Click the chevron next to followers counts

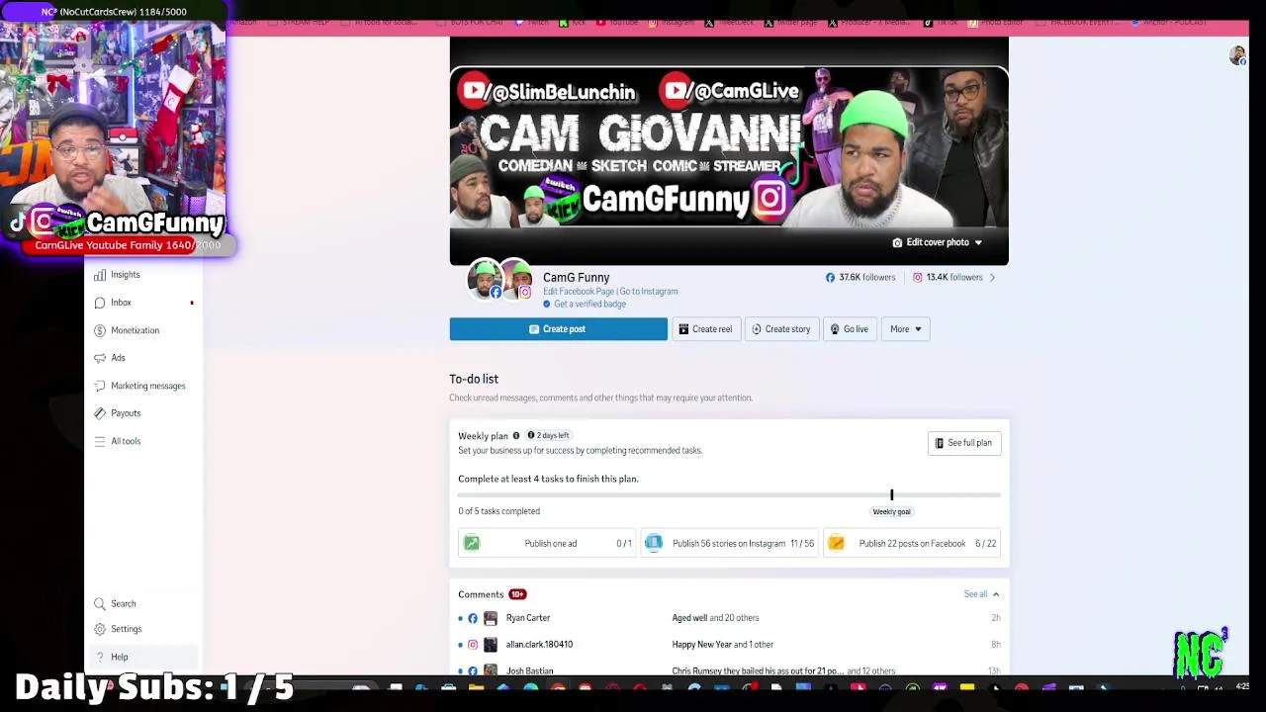(x=992, y=278)
